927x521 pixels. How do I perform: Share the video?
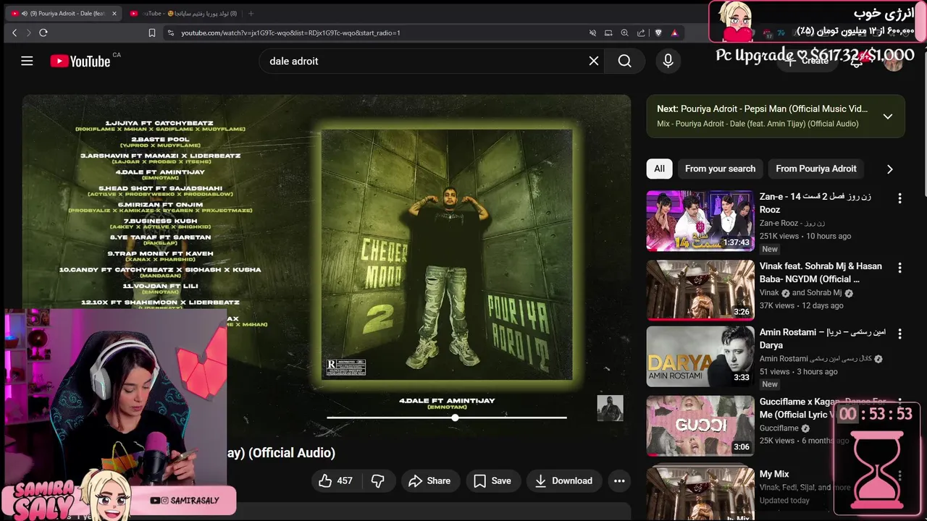pyautogui.click(x=429, y=480)
